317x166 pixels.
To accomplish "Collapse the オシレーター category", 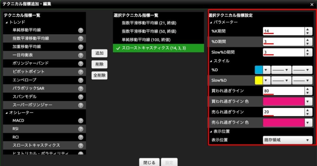I will [7, 113].
